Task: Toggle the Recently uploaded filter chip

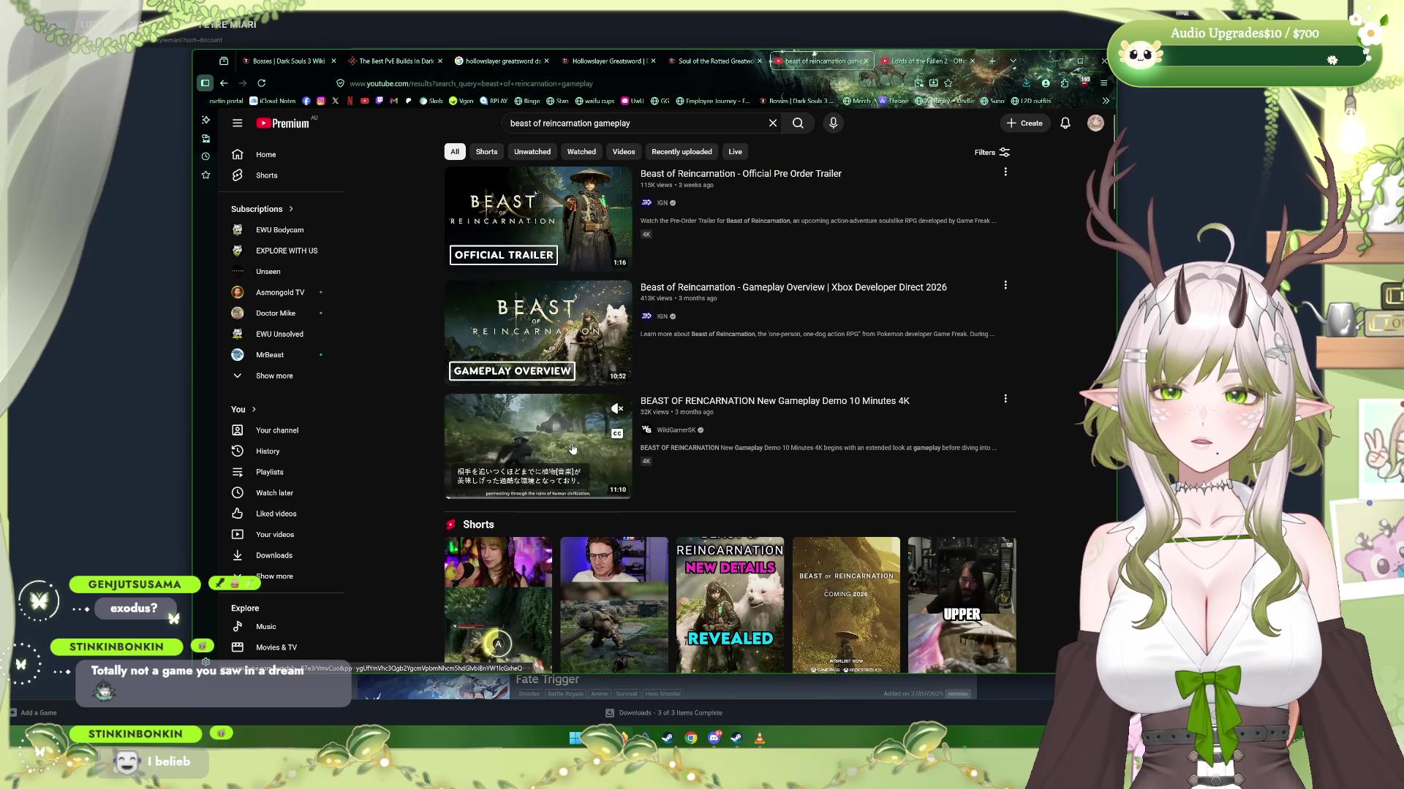Action: point(682,152)
